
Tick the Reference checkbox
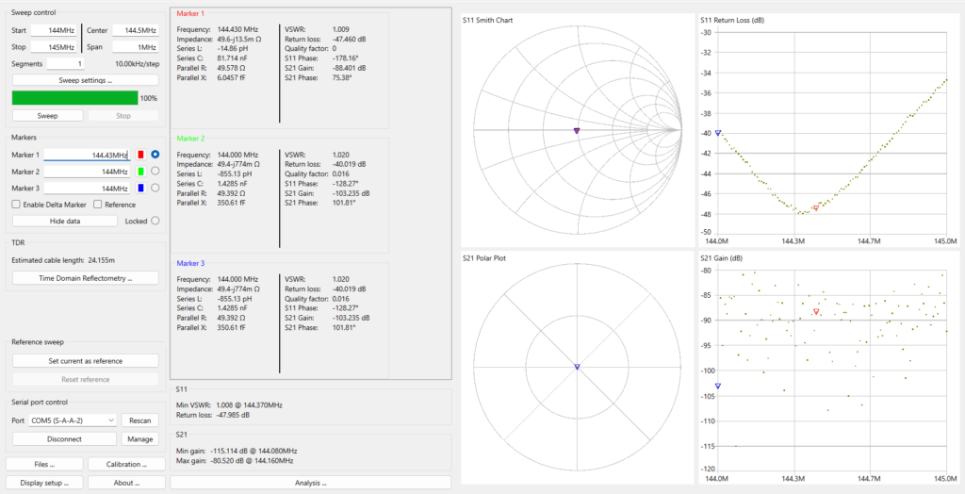pos(98,205)
